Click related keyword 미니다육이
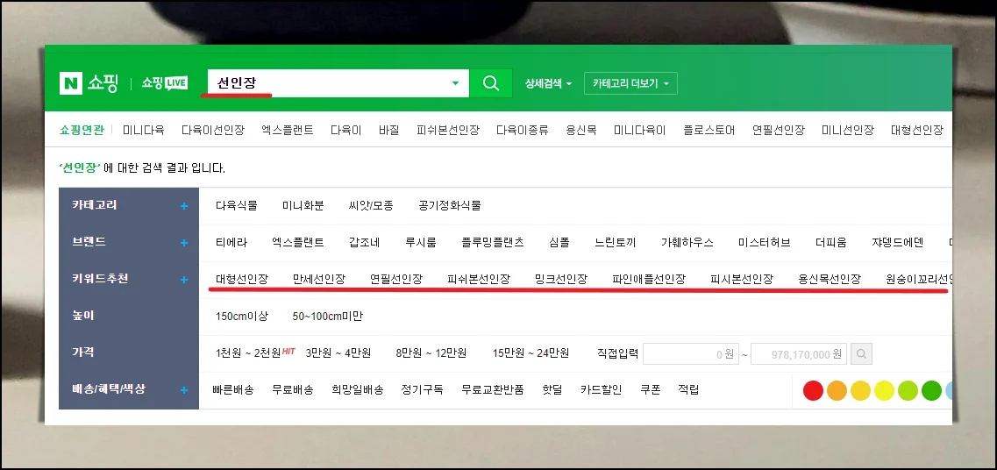Screen dimensions: 997x470 point(639,131)
